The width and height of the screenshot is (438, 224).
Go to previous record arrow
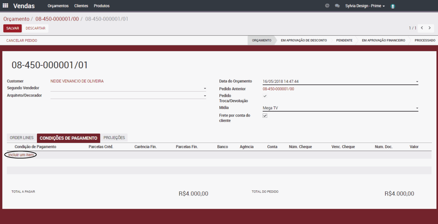pyautogui.click(x=422, y=28)
